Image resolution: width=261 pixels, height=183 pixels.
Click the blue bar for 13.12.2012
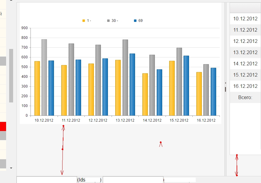(132, 85)
